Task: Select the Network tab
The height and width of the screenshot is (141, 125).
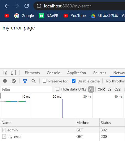Action: click(x=119, y=73)
